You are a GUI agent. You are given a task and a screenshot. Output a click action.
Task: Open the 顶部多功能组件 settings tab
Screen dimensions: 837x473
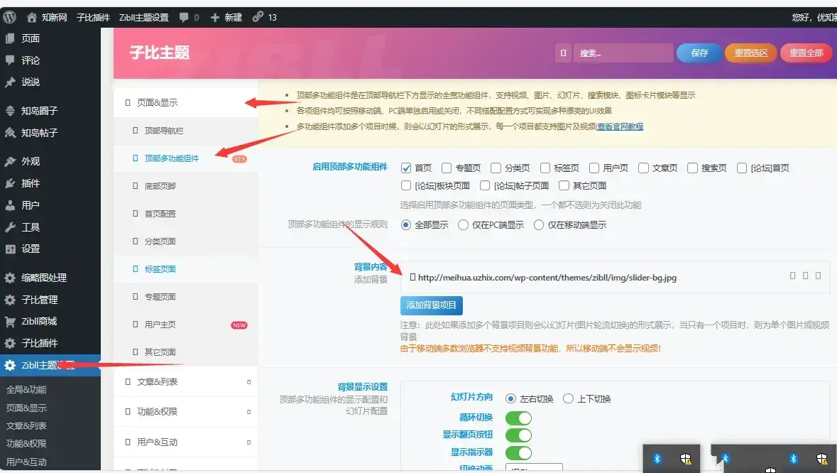[x=186, y=158]
